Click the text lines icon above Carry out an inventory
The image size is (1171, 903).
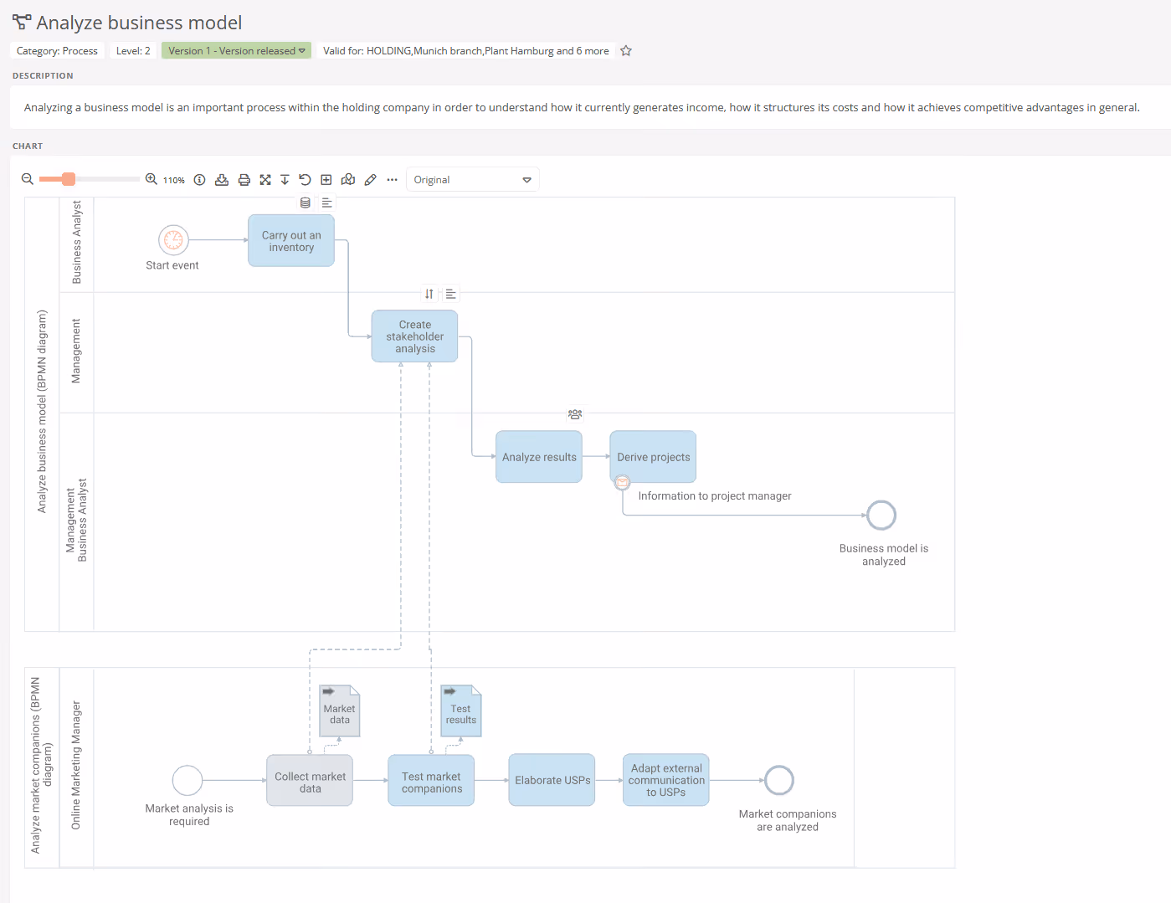326,203
